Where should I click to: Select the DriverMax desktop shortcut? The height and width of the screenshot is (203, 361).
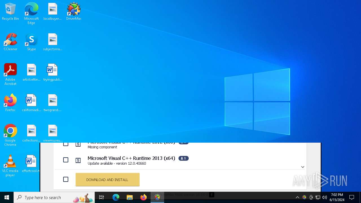pos(74,12)
